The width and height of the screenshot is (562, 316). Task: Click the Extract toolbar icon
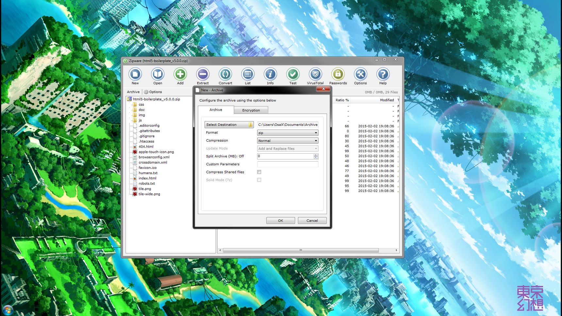pyautogui.click(x=203, y=74)
